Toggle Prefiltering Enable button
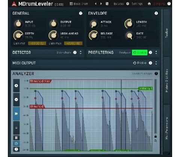 tap(139, 52)
